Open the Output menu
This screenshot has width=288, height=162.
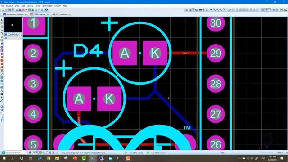pyautogui.click(x=9, y=6)
